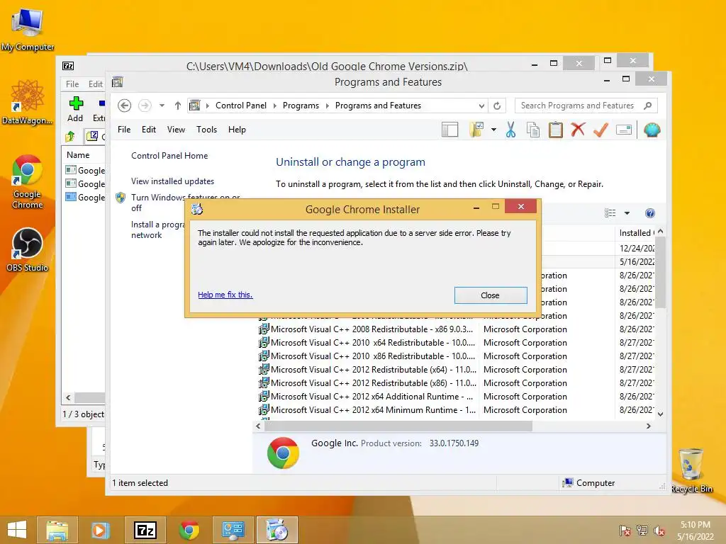Click the Paste clipboard toolbar icon
Image resolution: width=726 pixels, height=544 pixels.
pyautogui.click(x=556, y=130)
